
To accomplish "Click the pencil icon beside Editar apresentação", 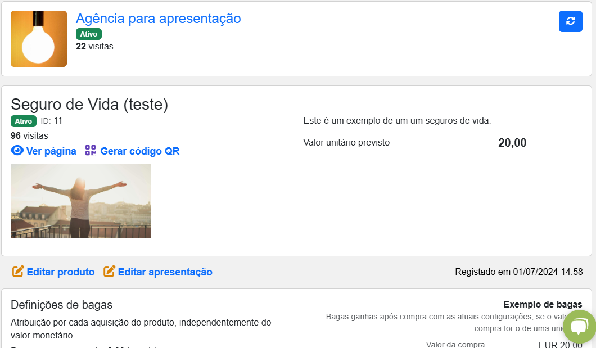I will point(109,271).
